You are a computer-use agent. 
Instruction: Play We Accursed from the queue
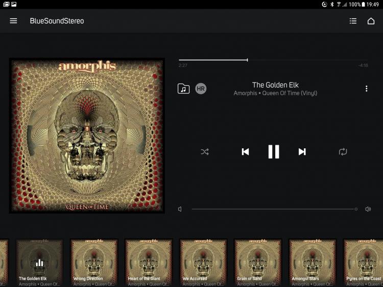pyautogui.click(x=203, y=263)
